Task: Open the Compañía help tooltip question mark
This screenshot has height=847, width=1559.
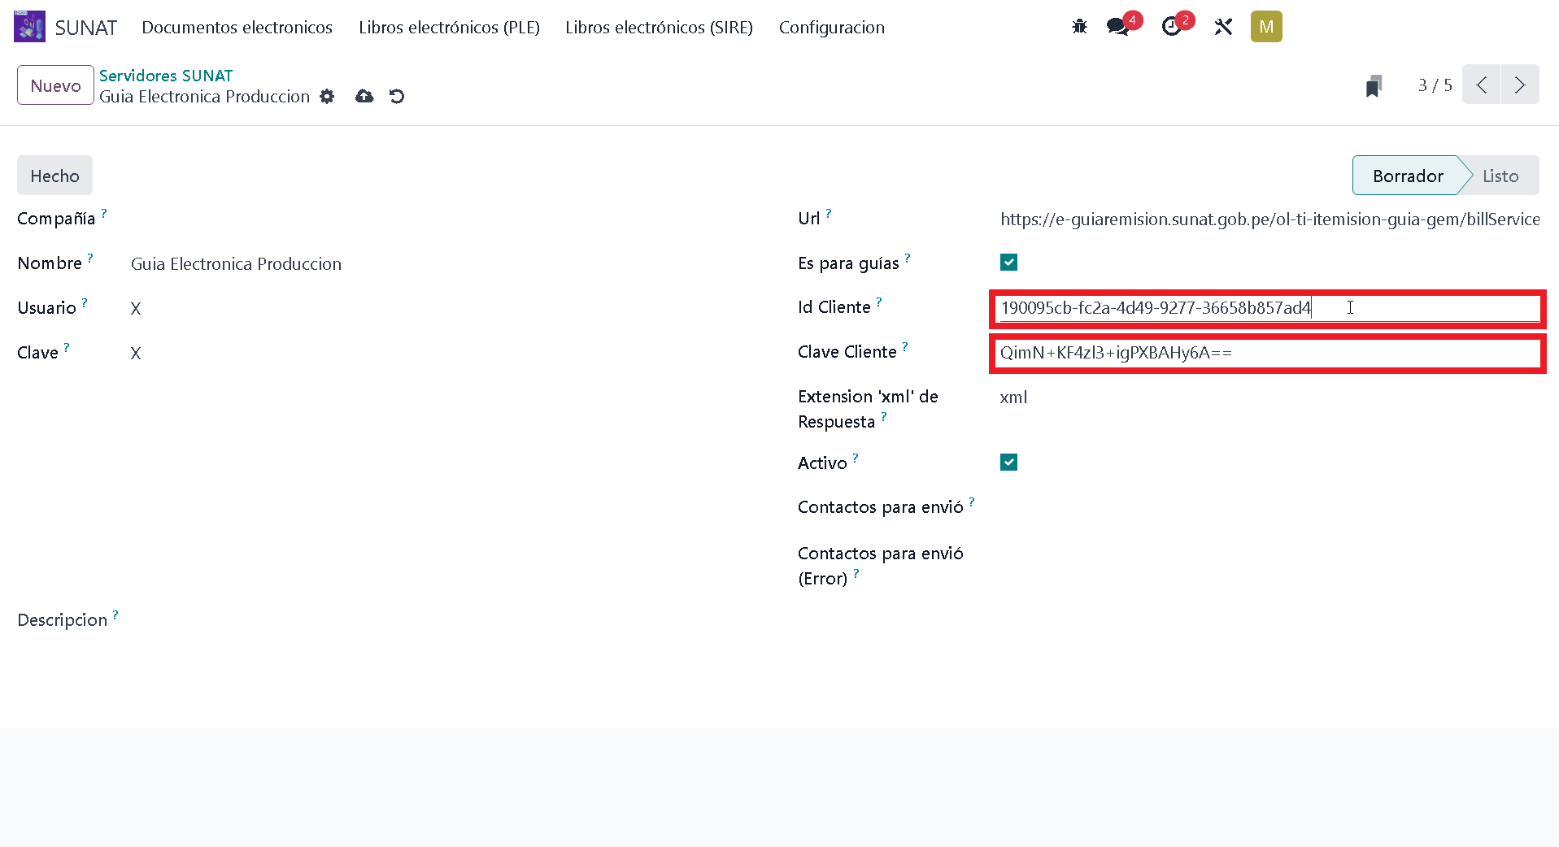Action: coord(104,213)
